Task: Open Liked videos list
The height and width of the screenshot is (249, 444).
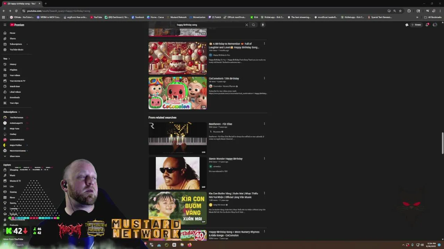Action: (15, 92)
